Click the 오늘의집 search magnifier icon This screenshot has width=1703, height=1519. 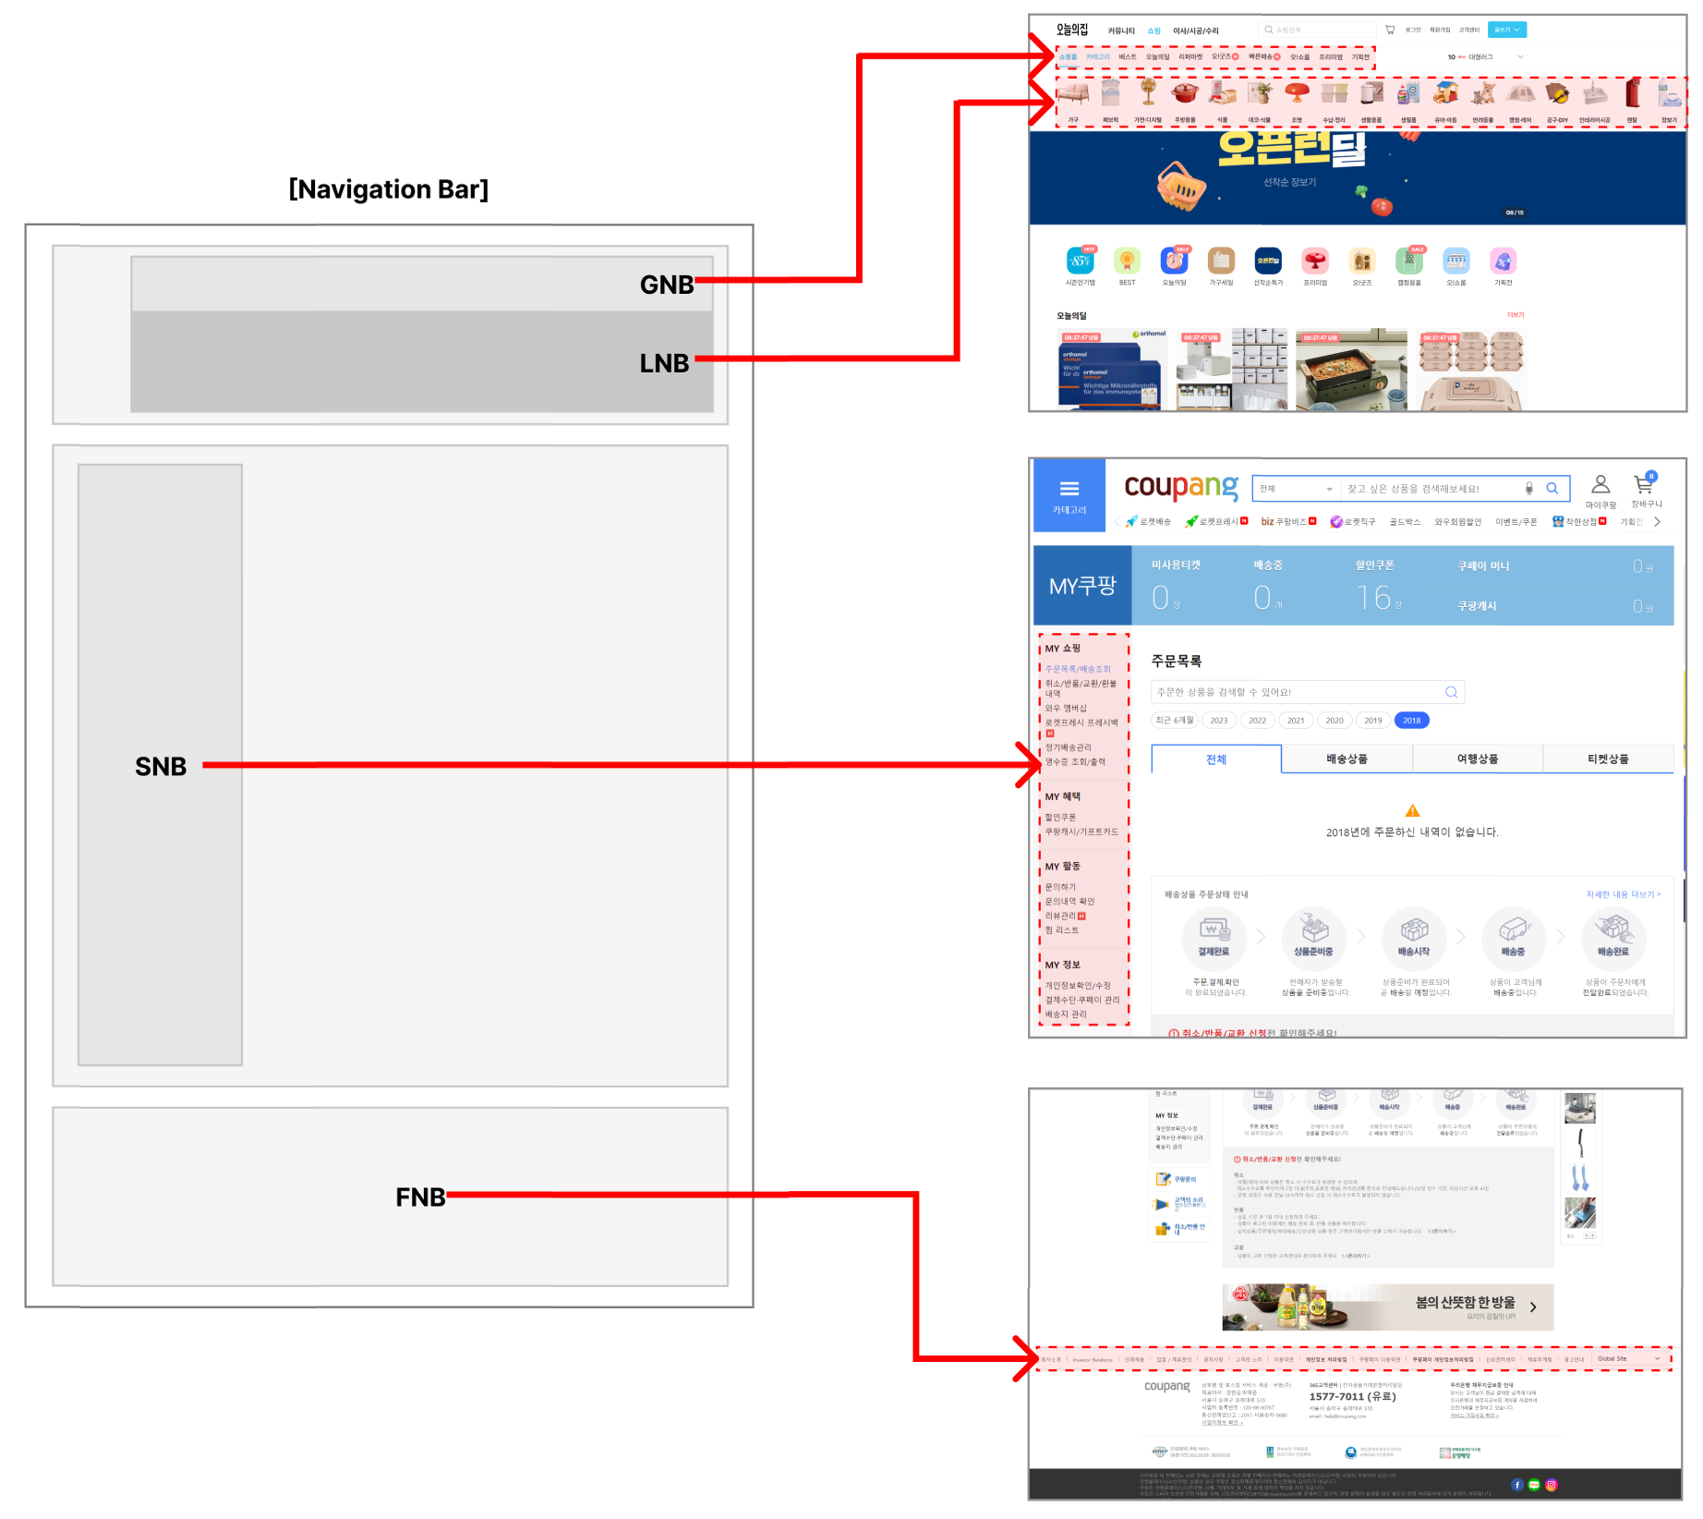[x=1269, y=30]
